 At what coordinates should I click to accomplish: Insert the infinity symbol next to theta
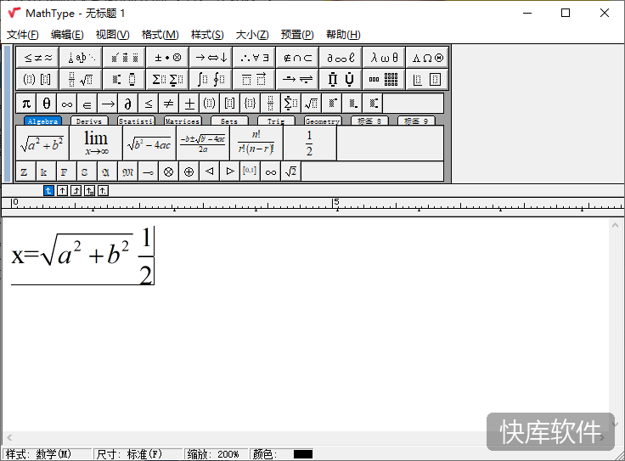point(67,104)
